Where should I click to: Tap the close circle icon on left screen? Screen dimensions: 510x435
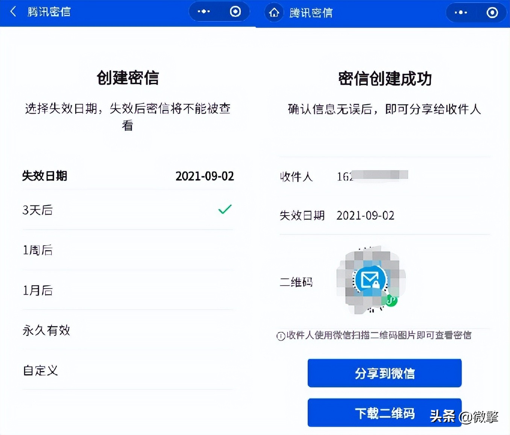[235, 12]
